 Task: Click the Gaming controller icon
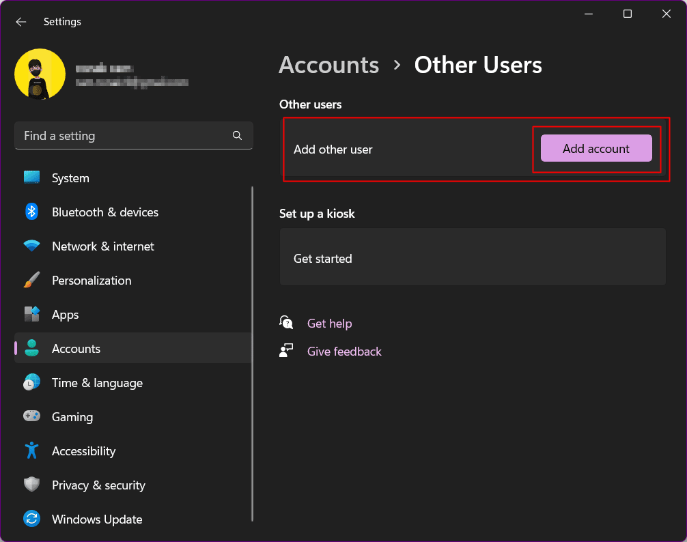31,416
